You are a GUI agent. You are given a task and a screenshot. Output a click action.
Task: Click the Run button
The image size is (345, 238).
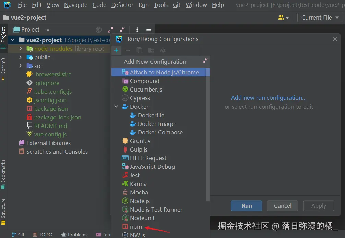pyautogui.click(x=246, y=206)
